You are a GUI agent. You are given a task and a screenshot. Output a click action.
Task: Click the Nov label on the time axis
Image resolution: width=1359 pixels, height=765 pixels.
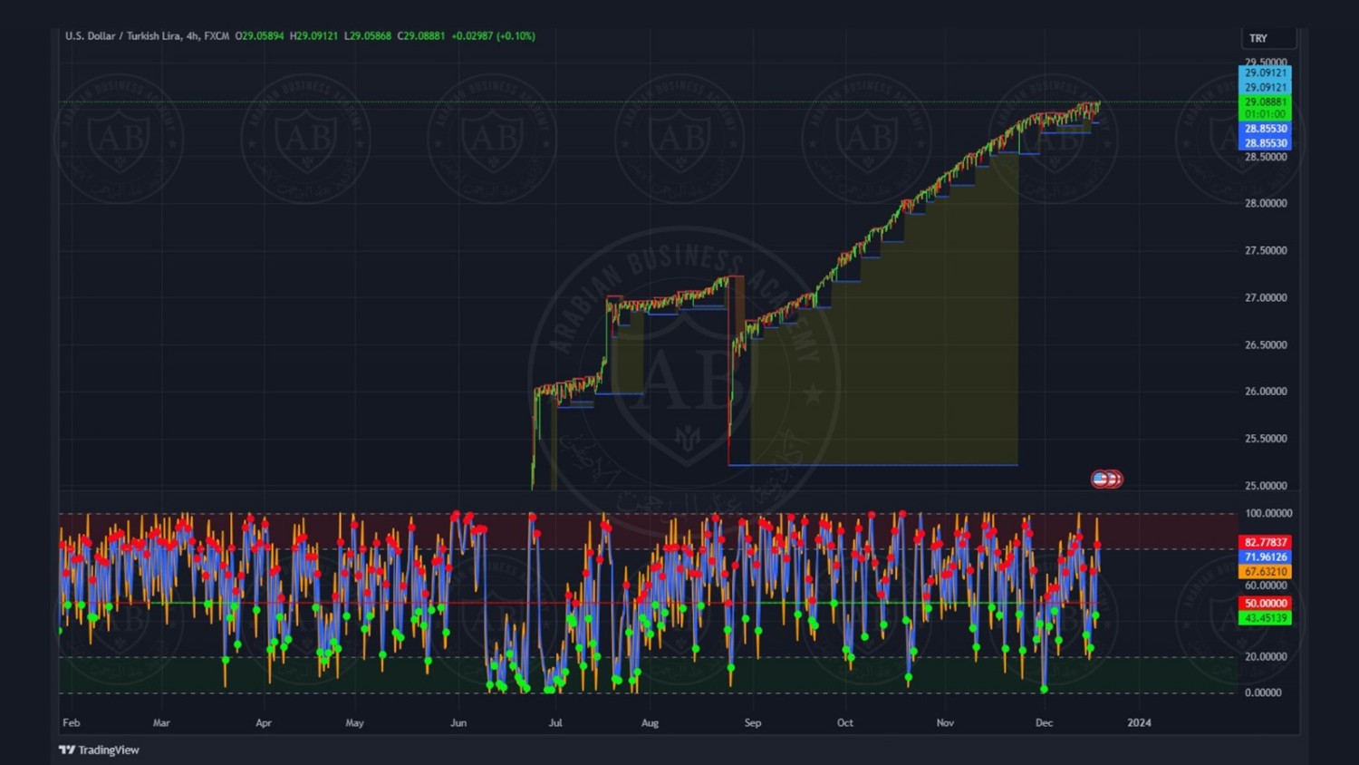(x=945, y=722)
